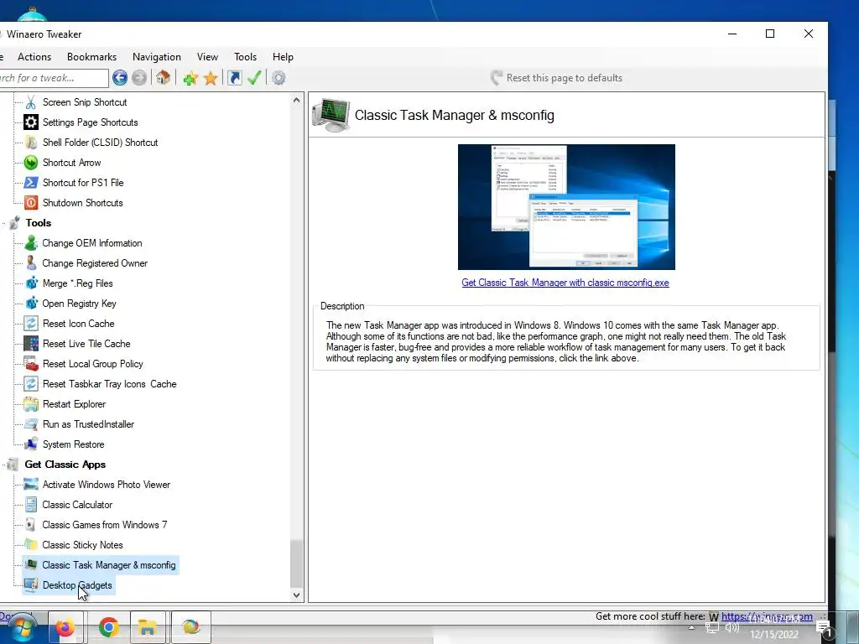Open settings gear in toolbar
This screenshot has height=644, width=859.
point(279,78)
